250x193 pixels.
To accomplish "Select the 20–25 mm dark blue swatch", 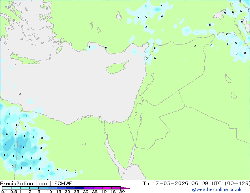I will [x=70, y=188].
